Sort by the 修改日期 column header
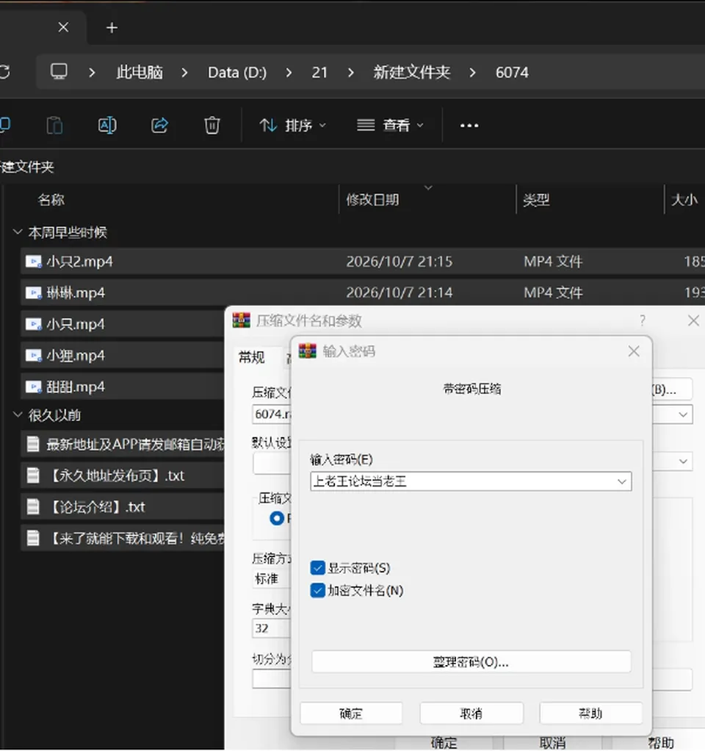This screenshot has height=751, width=705. (x=373, y=200)
